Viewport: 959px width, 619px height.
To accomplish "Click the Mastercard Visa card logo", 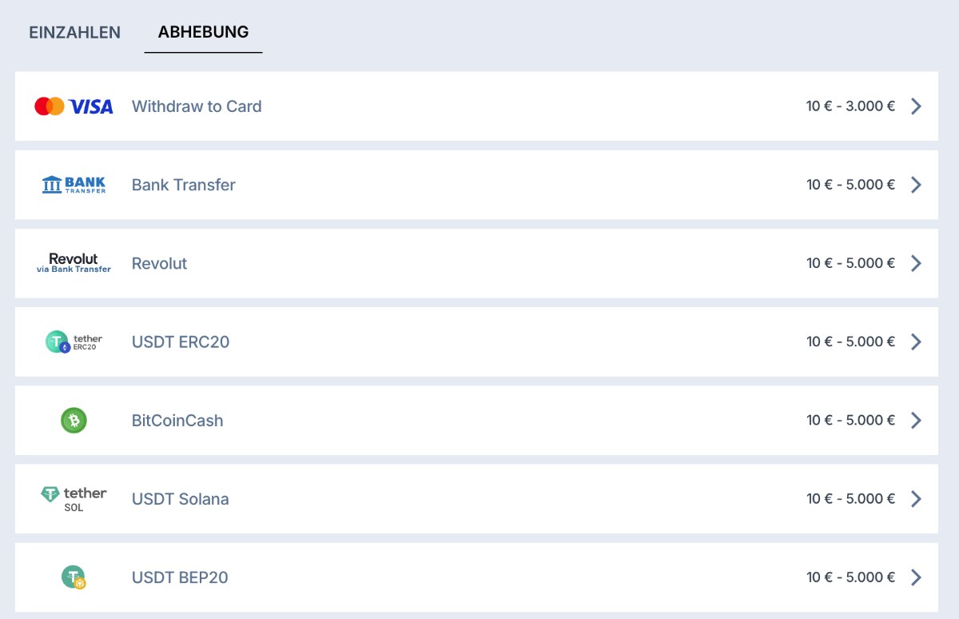I will (74, 106).
